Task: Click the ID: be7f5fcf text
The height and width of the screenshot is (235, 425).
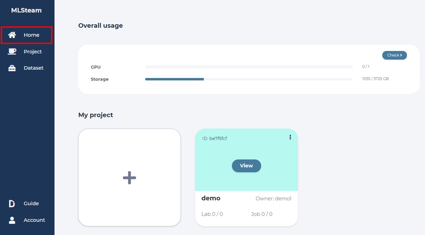Action: point(215,139)
